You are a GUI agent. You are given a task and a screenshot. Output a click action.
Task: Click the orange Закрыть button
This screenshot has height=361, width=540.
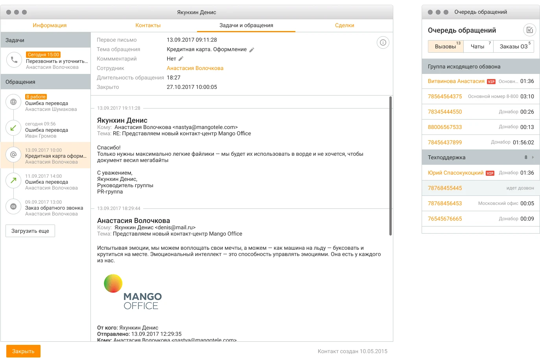pyautogui.click(x=23, y=351)
